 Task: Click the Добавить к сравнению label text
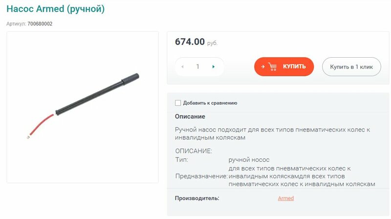pyautogui.click(x=210, y=103)
